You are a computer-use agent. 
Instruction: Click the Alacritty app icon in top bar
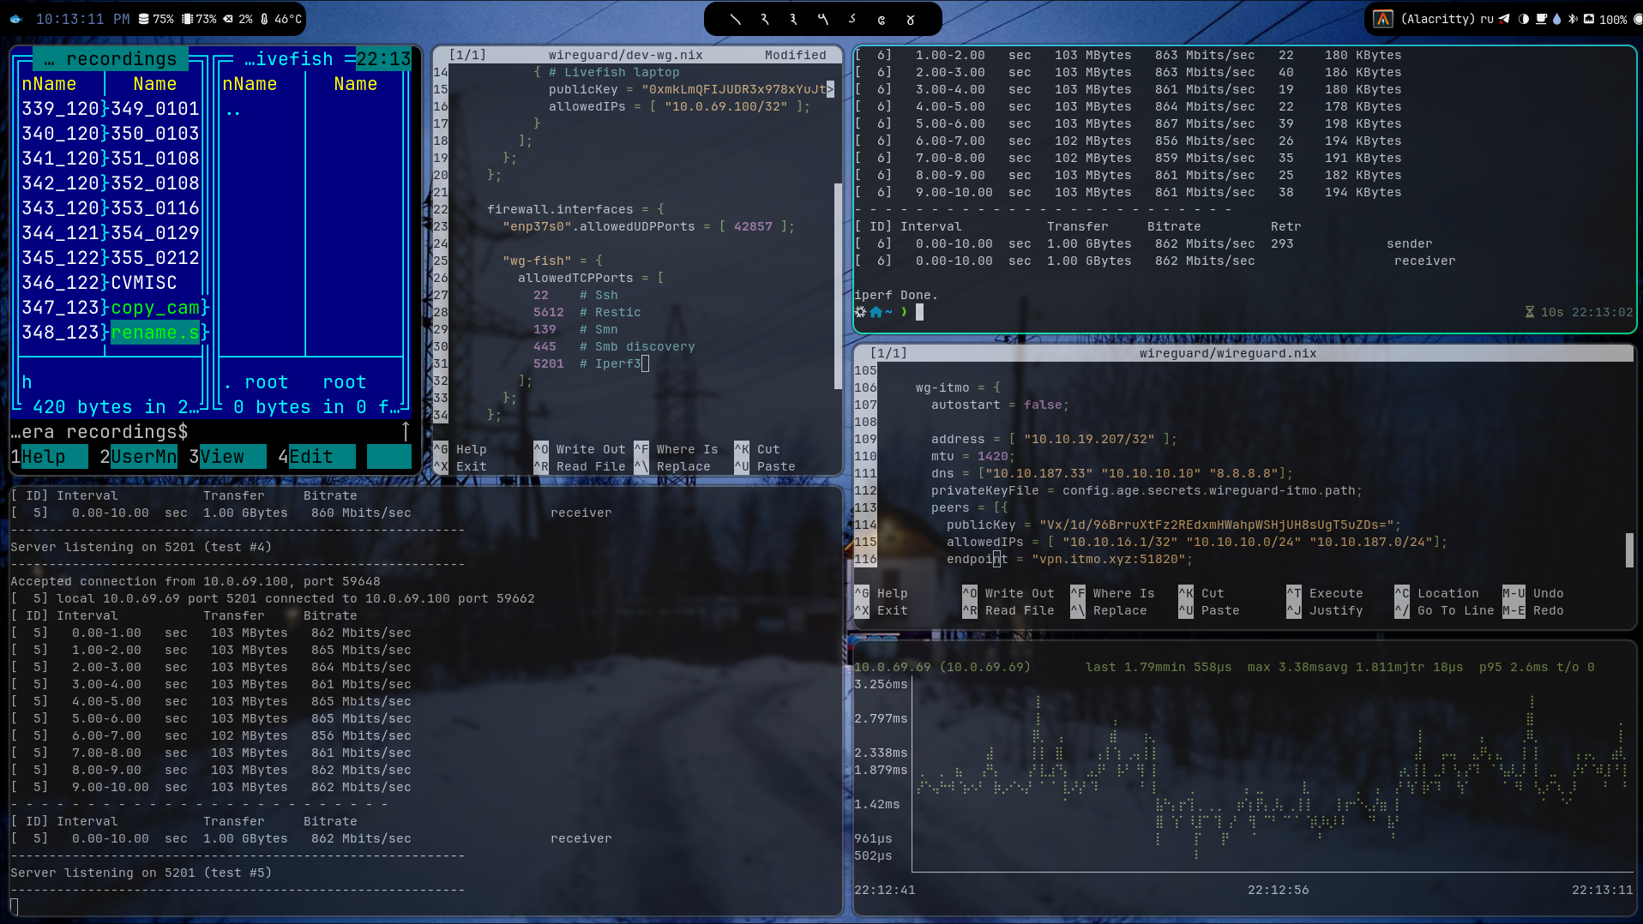[1382, 19]
